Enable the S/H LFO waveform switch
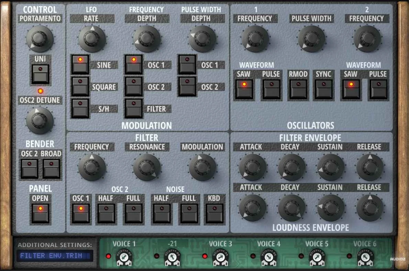This screenshot has width=409, height=271. pos(80,108)
